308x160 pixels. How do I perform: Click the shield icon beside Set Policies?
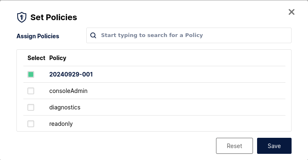tap(22, 17)
